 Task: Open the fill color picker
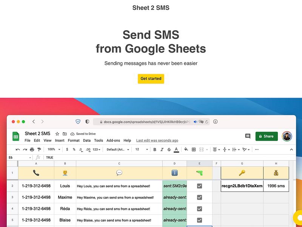click(x=186, y=149)
